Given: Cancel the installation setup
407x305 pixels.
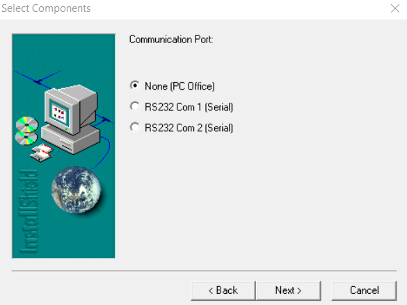Looking at the screenshot, I should tap(364, 290).
